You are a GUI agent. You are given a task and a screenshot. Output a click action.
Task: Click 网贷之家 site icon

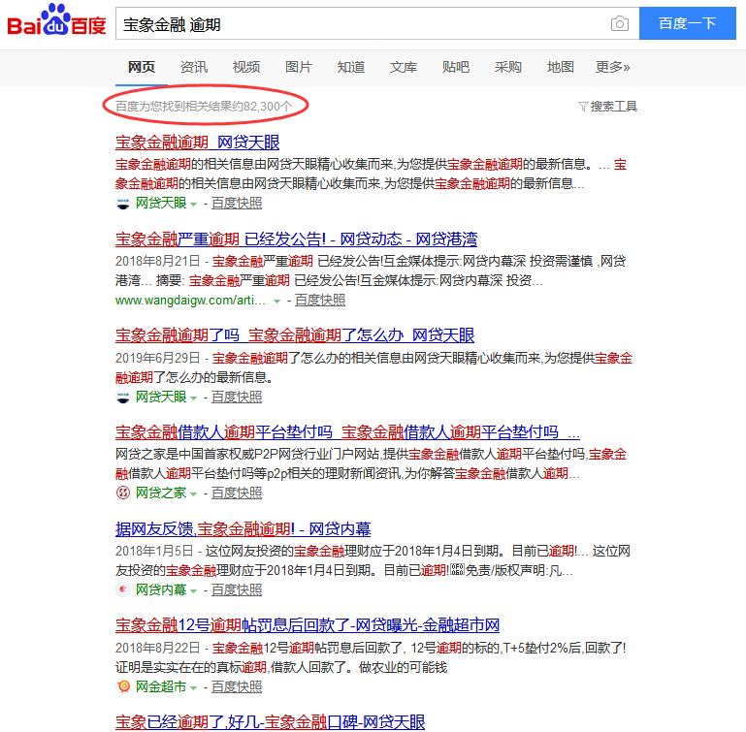tap(123, 493)
